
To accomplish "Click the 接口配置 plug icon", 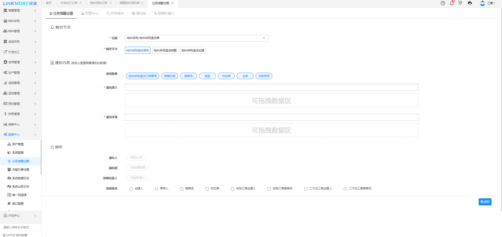I will (9, 204).
